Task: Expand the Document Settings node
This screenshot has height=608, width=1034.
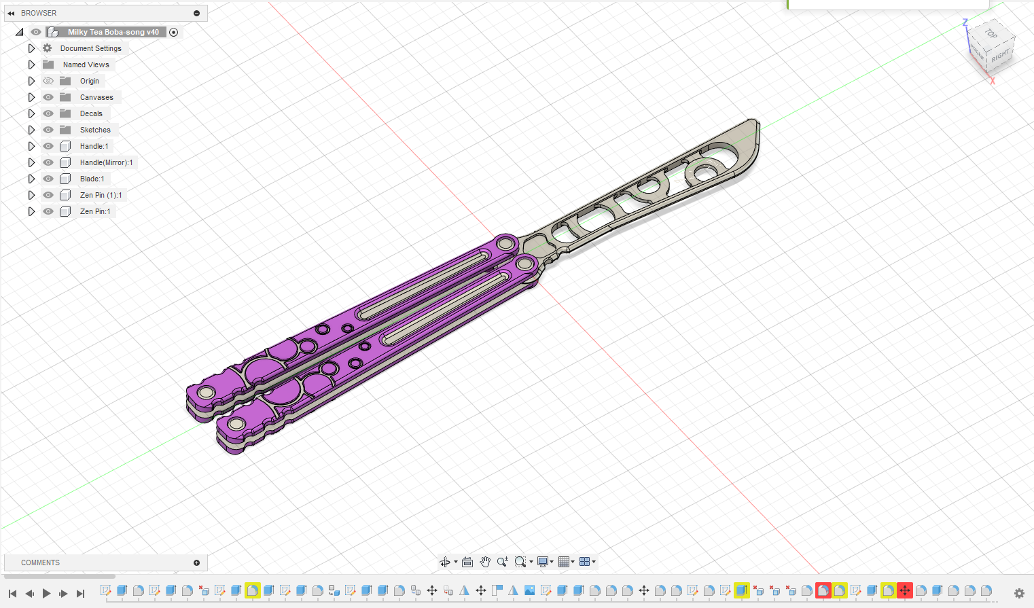Action: 31,48
